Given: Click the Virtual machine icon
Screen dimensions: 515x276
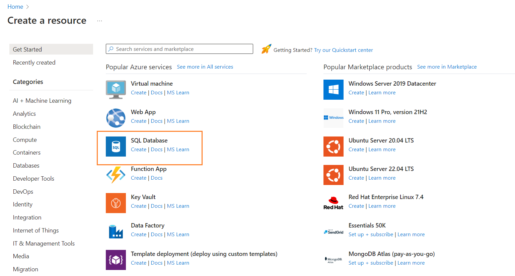Looking at the screenshot, I should click(x=116, y=89).
